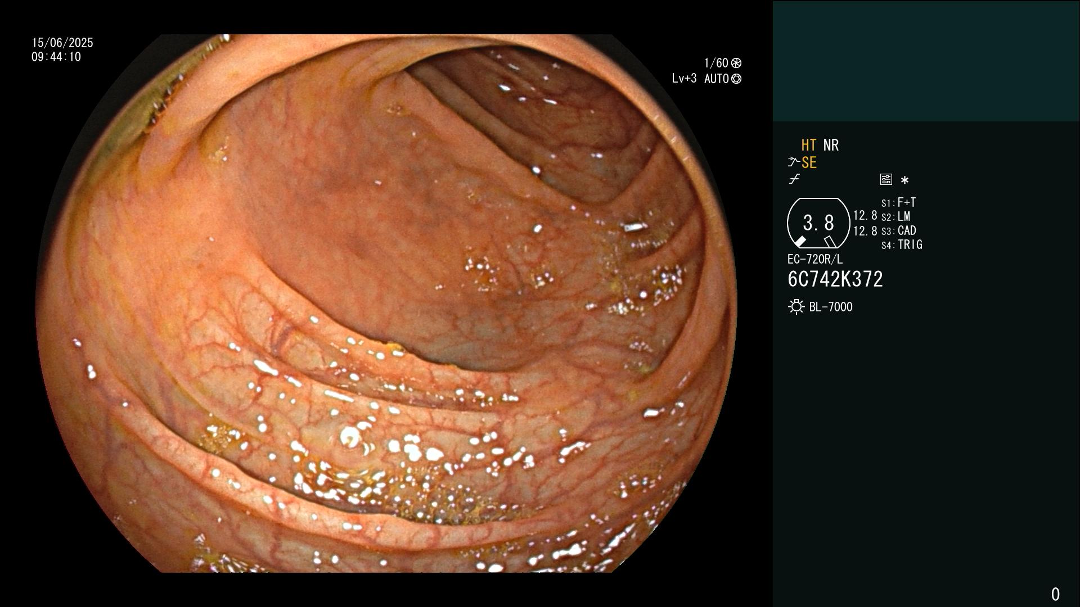
Task: Click the tone curve icon below SE
Action: [x=794, y=179]
